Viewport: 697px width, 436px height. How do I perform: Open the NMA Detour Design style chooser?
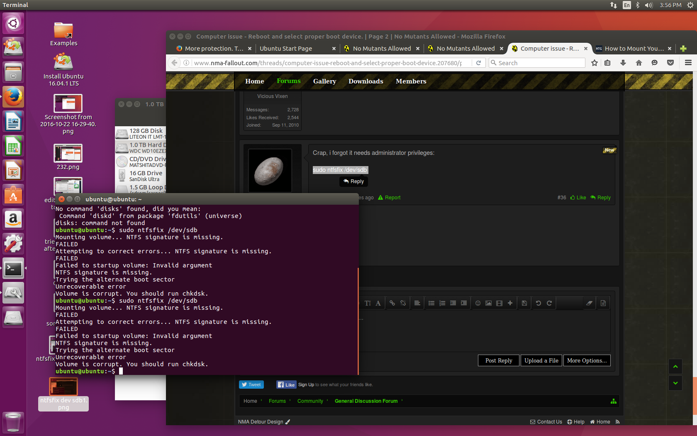pos(264,422)
